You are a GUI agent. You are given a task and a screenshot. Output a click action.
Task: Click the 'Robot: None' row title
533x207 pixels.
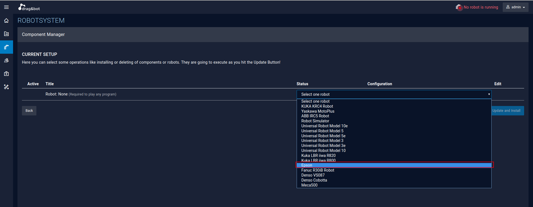pos(57,94)
